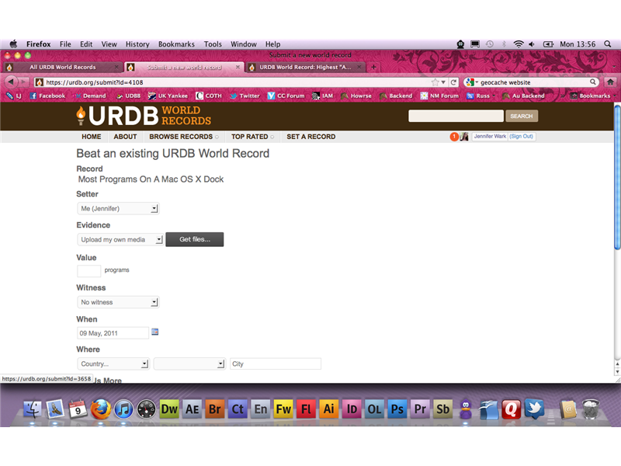621x466 pixels.
Task: Launch Mail eagle stamp icon in dock
Action: (55, 409)
